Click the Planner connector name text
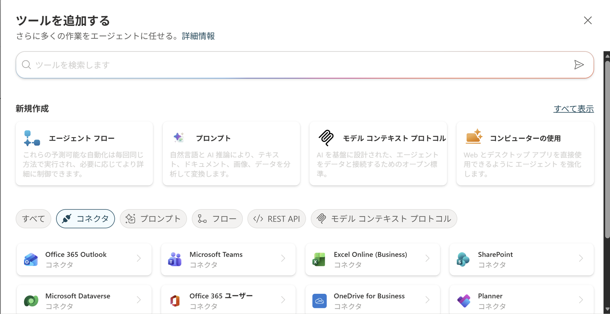The image size is (610, 314). 490,296
